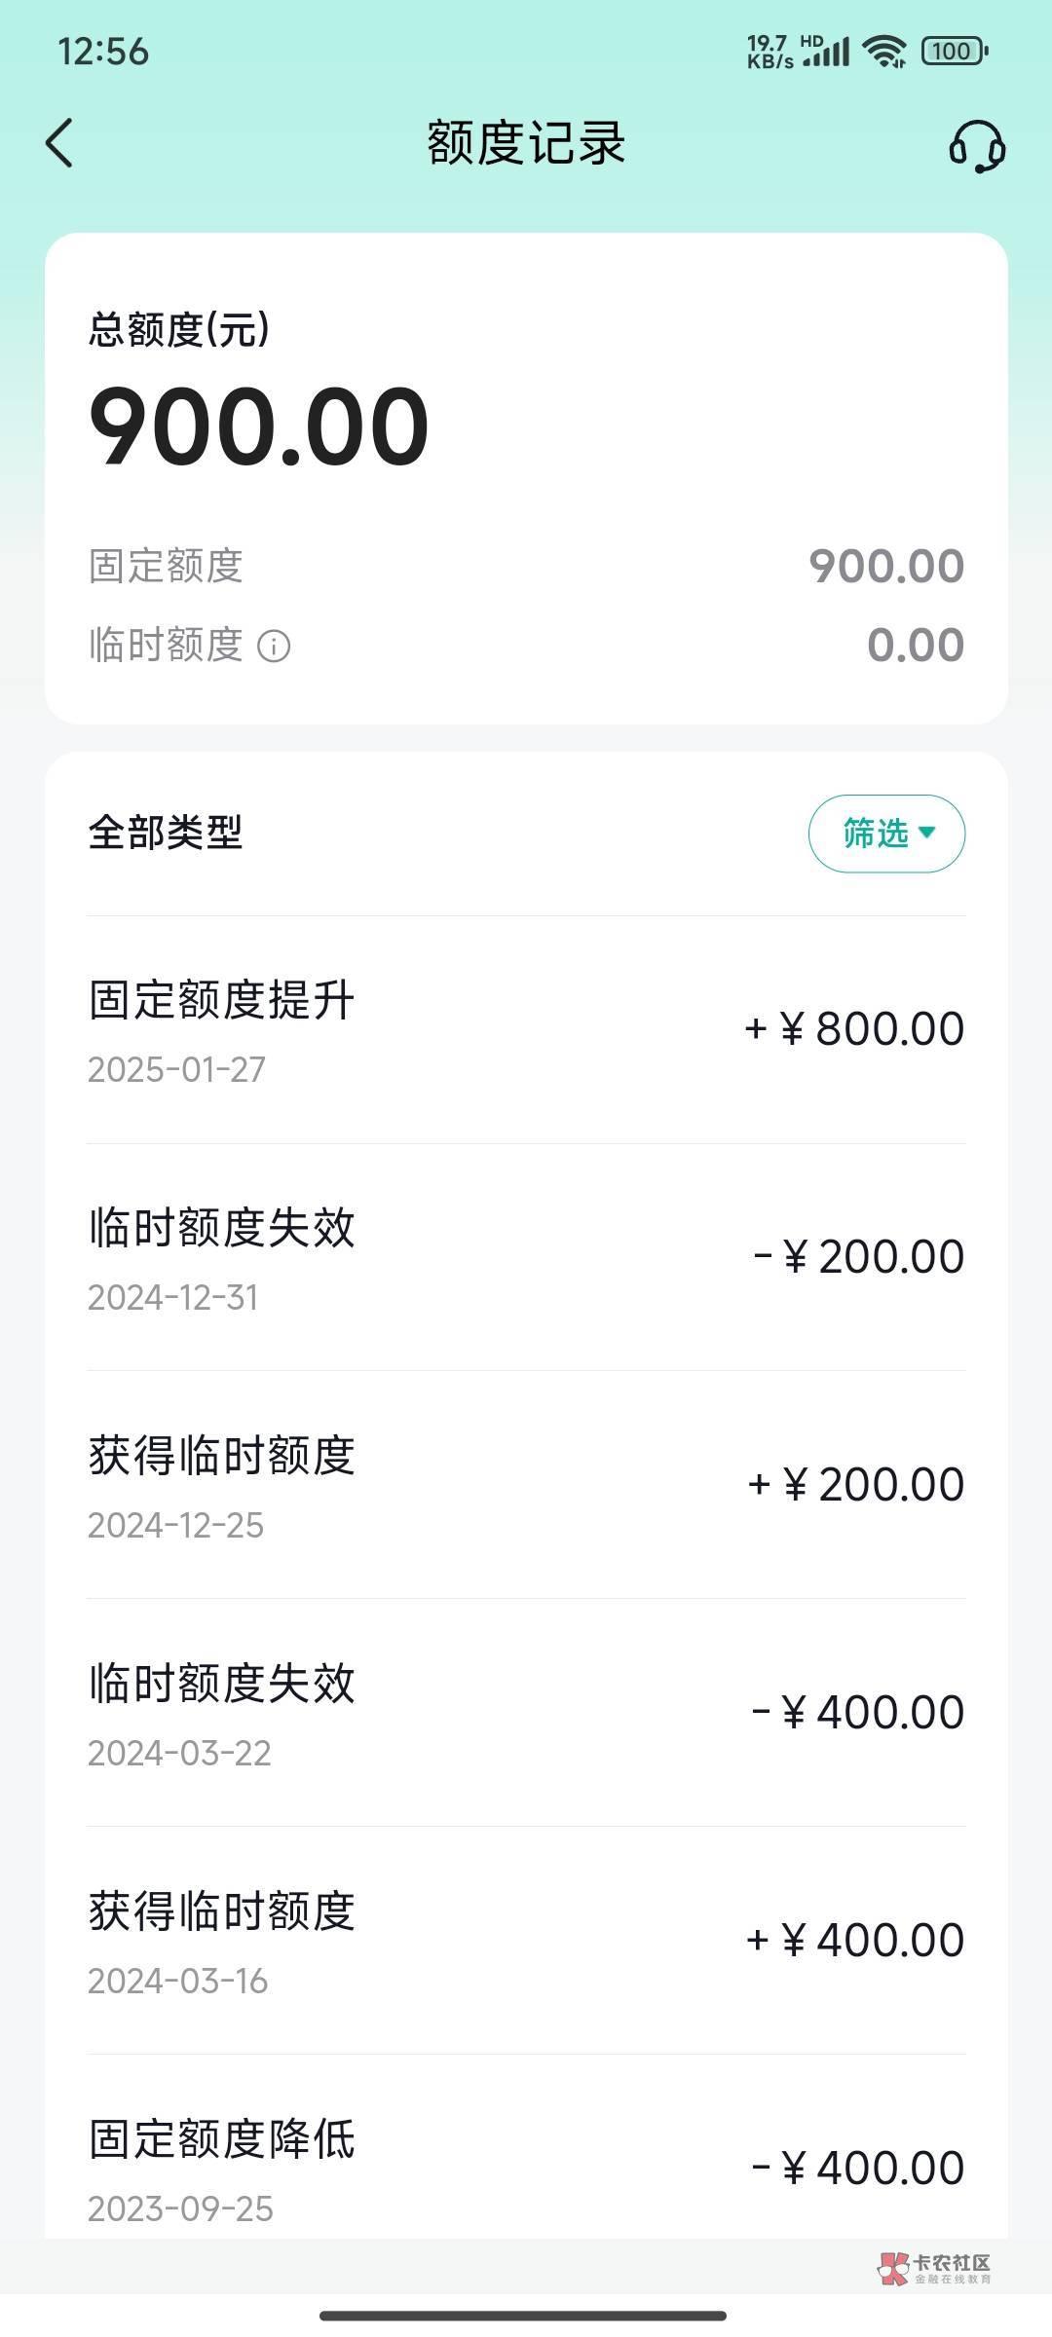Open 获得临时额度 entry dated 2024-03-16
1052x2337 pixels.
click(x=526, y=1942)
